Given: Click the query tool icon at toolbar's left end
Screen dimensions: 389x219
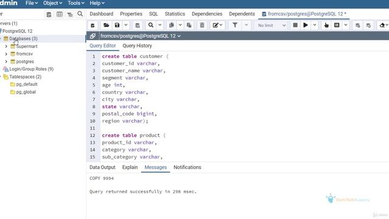Looking at the screenshot, I should pos(92,26).
